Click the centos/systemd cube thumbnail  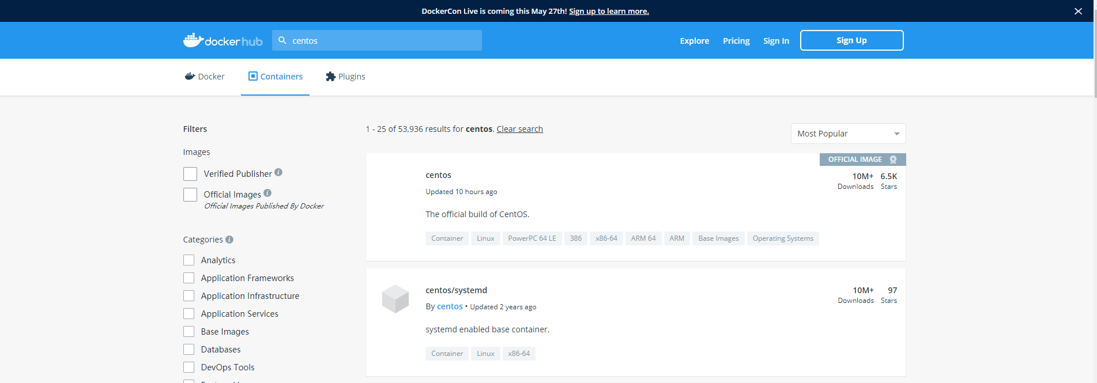tap(395, 299)
